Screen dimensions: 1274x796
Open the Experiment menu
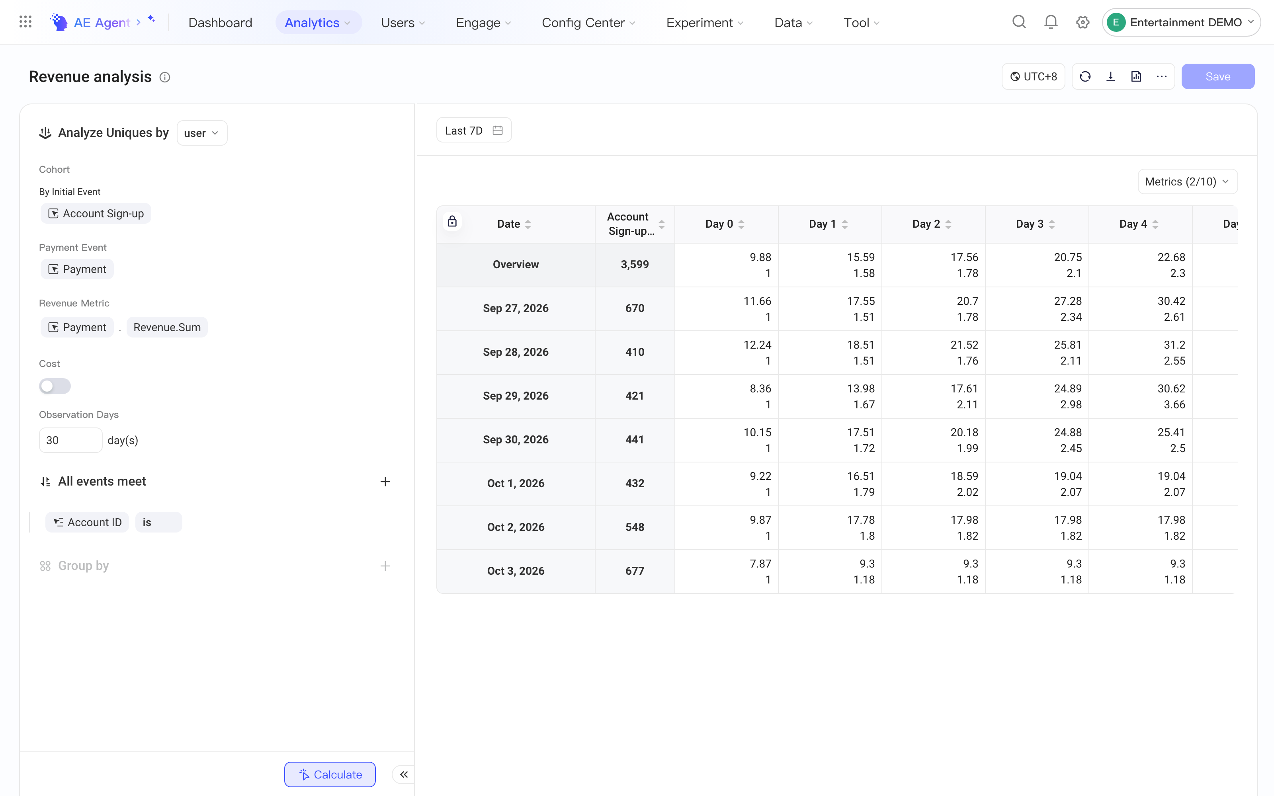coord(705,23)
